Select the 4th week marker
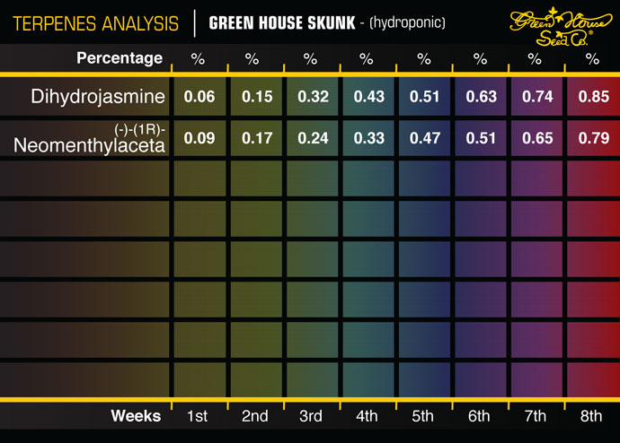Image resolution: width=620 pixels, height=443 pixels. [367, 416]
